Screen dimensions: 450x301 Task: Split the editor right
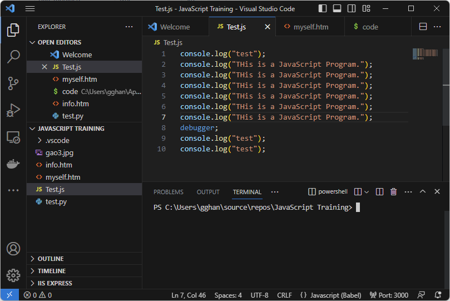(x=423, y=27)
